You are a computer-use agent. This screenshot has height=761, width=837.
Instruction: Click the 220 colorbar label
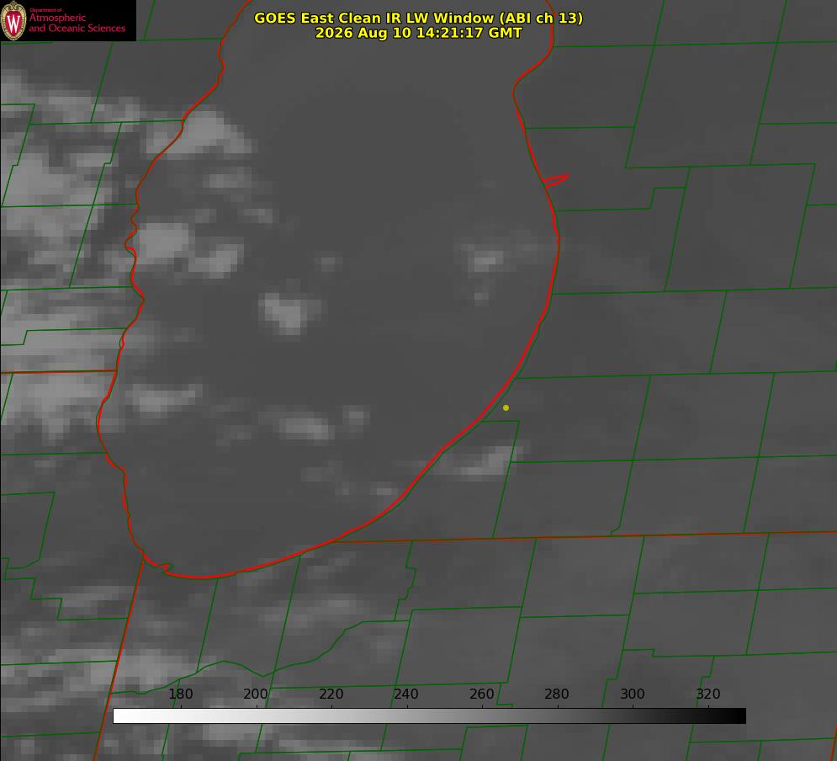point(331,694)
